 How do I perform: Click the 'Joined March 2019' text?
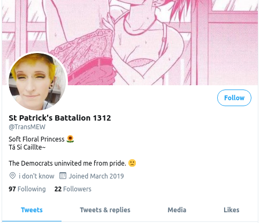coord(96,176)
